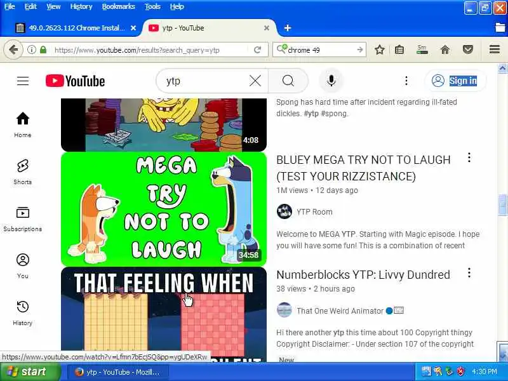Open options menu for Numberblocks YTP video
The image size is (508, 381).
(x=469, y=273)
